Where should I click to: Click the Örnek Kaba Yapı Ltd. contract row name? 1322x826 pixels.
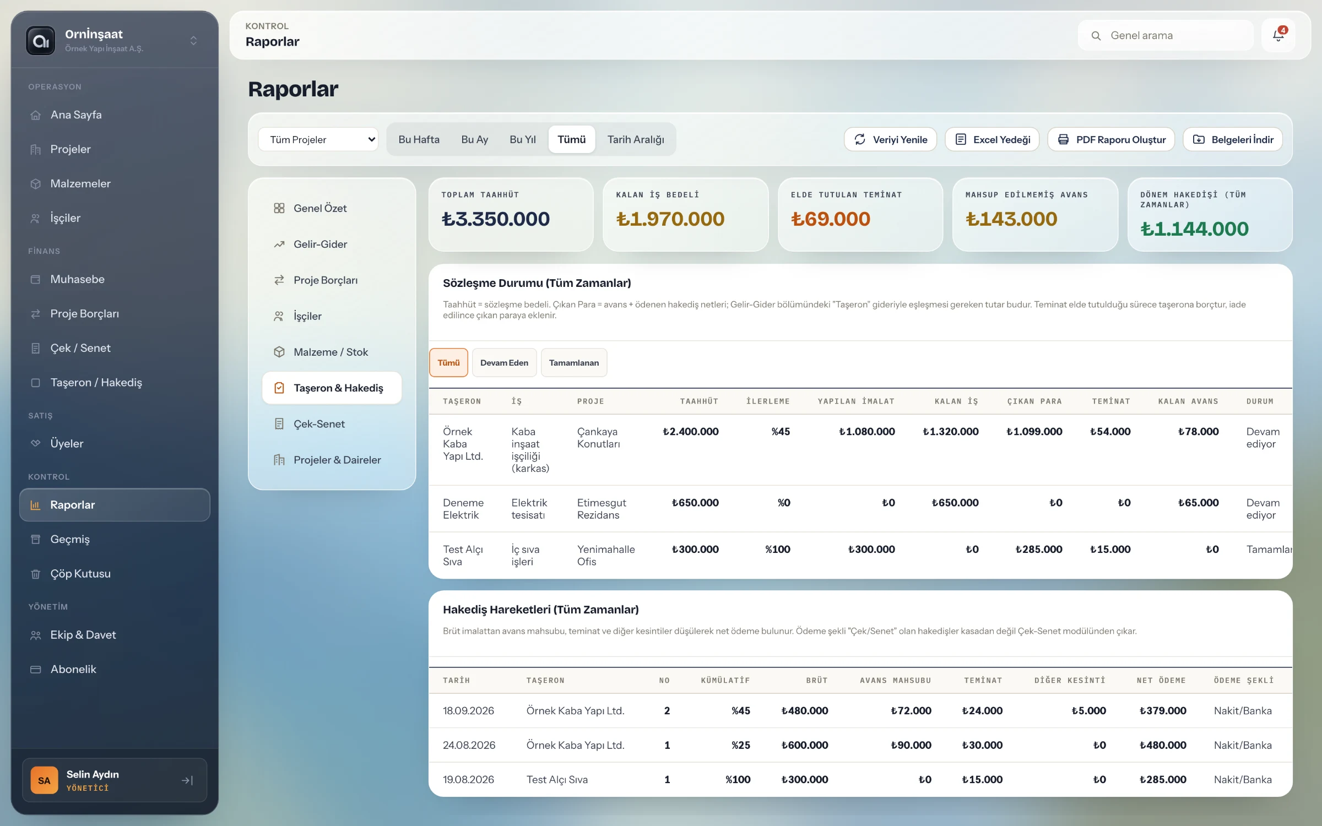463,444
